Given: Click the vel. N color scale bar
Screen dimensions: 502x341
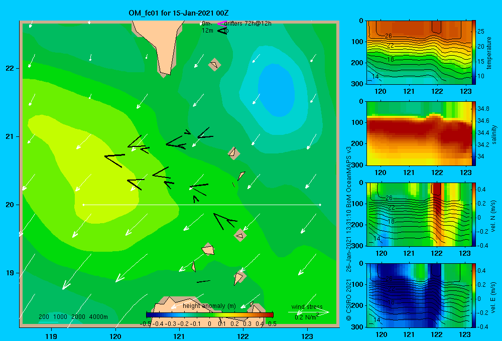Looking at the screenshot, I should tap(474, 214).
